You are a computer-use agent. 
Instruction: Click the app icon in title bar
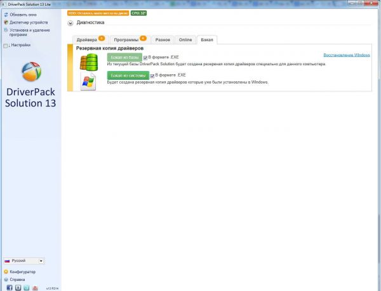[4, 4]
